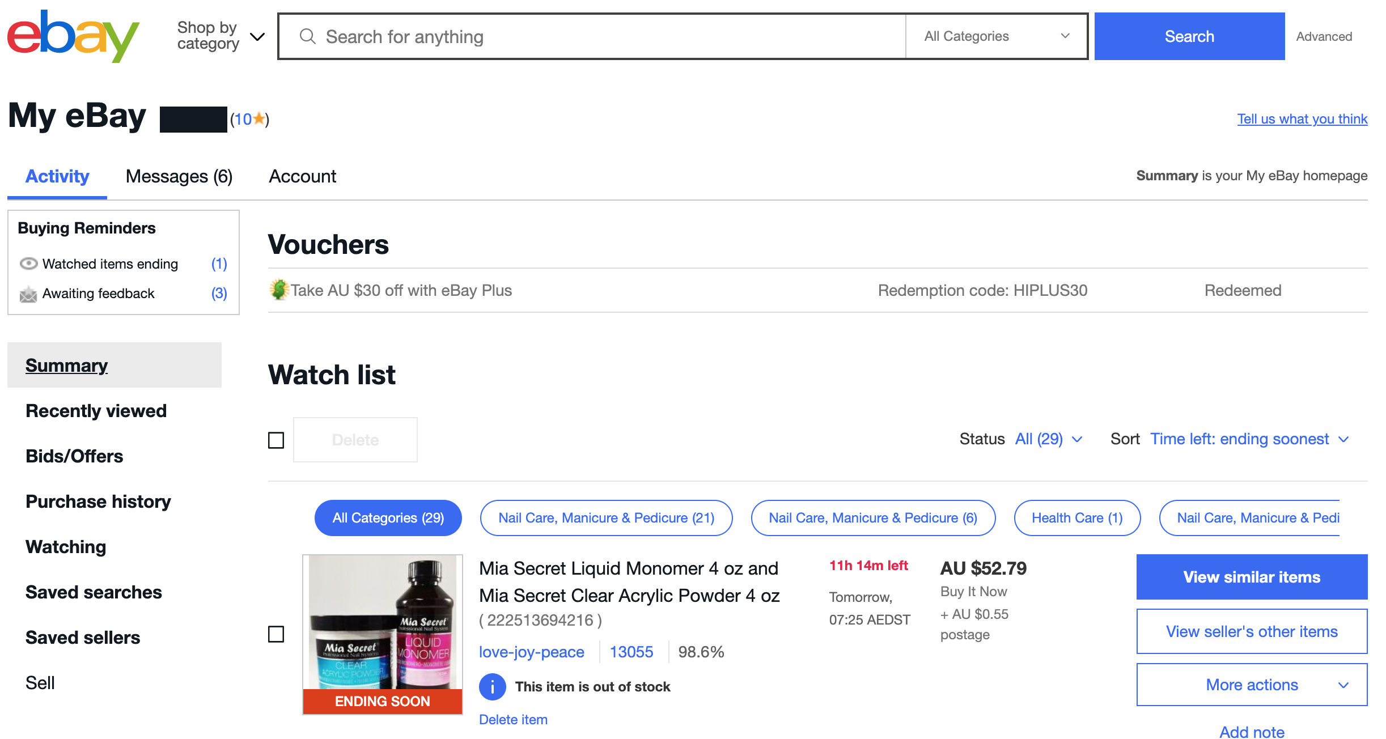Tick the Mia Secret item checkbox
Image resolution: width=1386 pixels, height=739 pixels.
[276, 634]
